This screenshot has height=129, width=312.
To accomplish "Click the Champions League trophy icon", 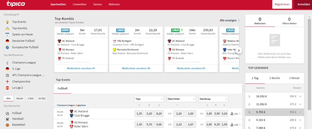I will pyautogui.click(x=7, y=63).
